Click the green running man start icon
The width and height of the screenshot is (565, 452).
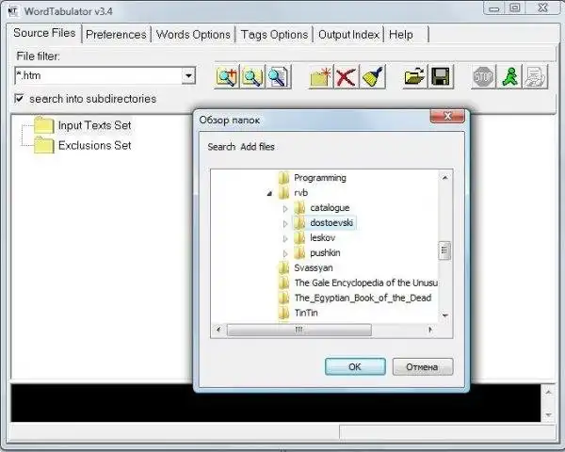pyautogui.click(x=509, y=76)
